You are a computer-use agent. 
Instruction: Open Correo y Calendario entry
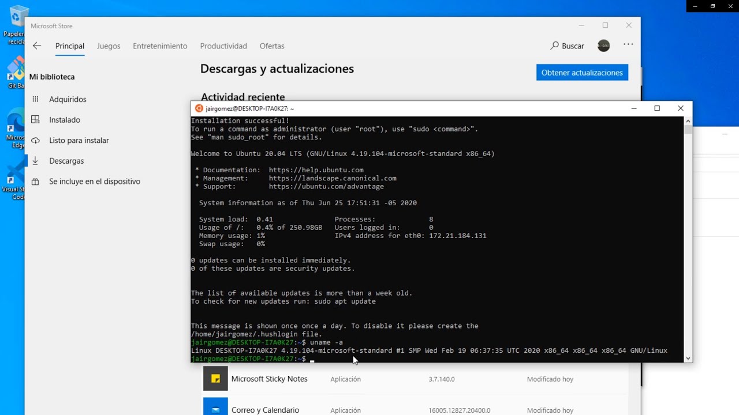point(415,406)
